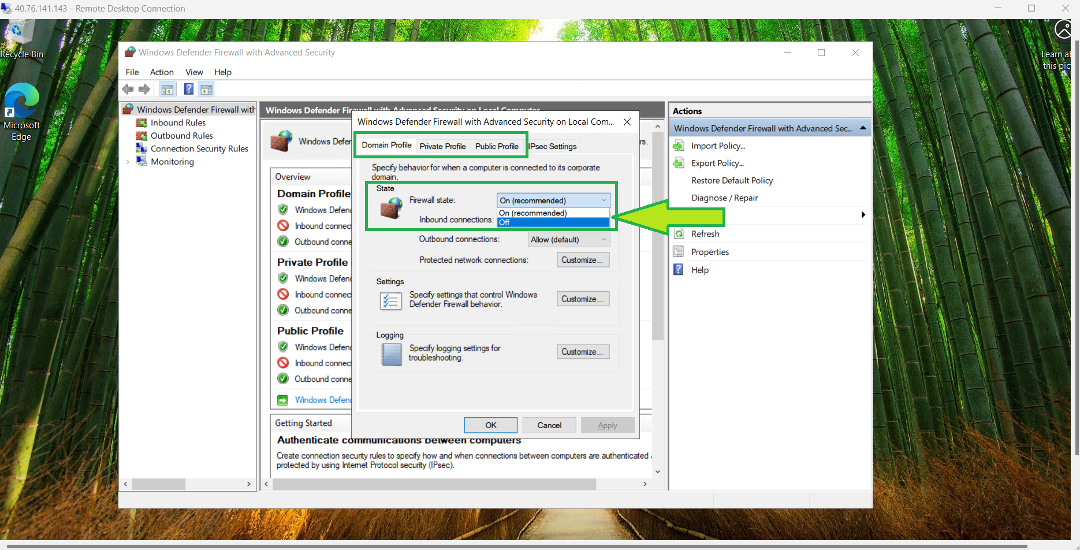
Task: Click the notebook icon in Logging section
Action: [392, 354]
